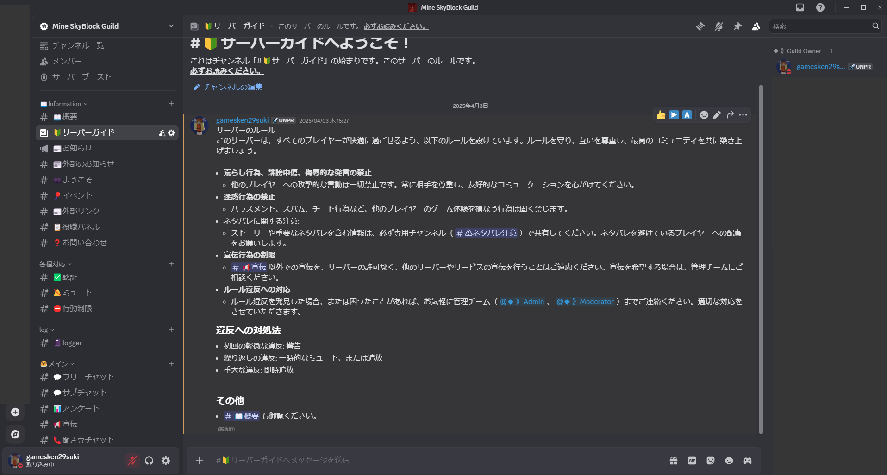
Task: Select the 認証 channel
Action: click(x=107, y=277)
